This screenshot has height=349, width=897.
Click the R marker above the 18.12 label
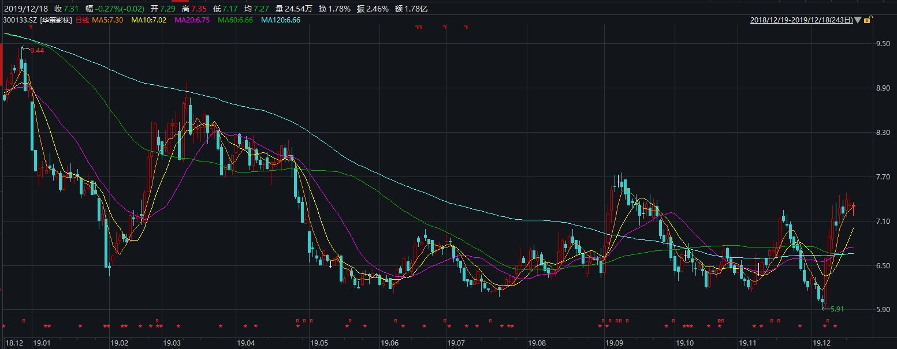tap(24, 320)
